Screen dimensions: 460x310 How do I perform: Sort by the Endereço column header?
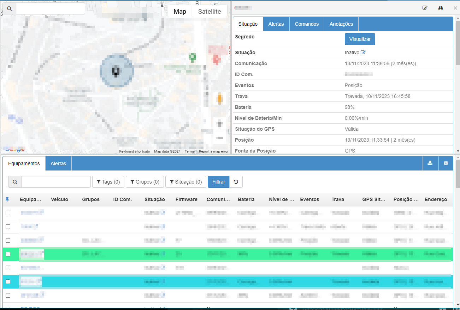coord(436,199)
